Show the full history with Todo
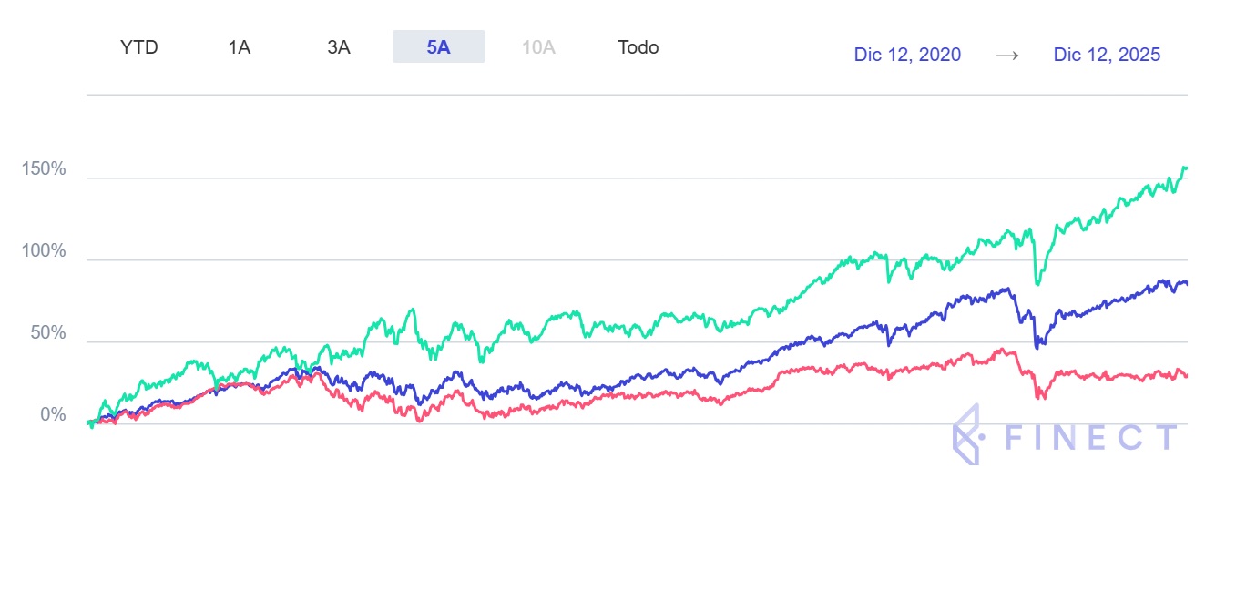The width and height of the screenshot is (1236, 590). 638,47
